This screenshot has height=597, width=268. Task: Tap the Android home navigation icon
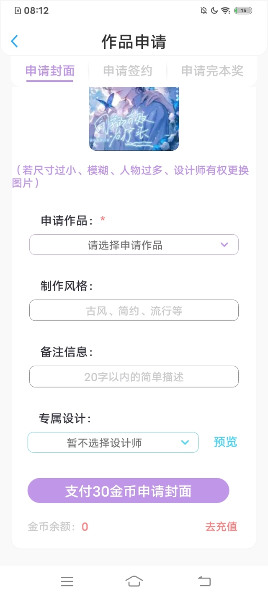134,581
